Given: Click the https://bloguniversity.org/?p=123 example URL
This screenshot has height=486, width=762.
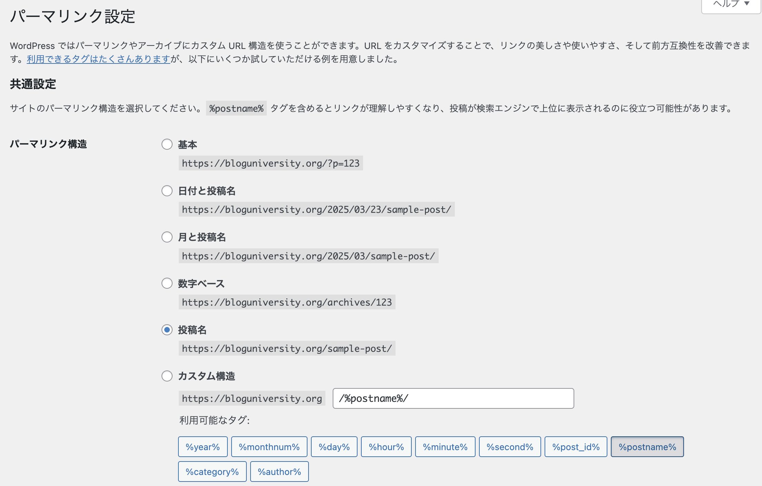Looking at the screenshot, I should (271, 163).
